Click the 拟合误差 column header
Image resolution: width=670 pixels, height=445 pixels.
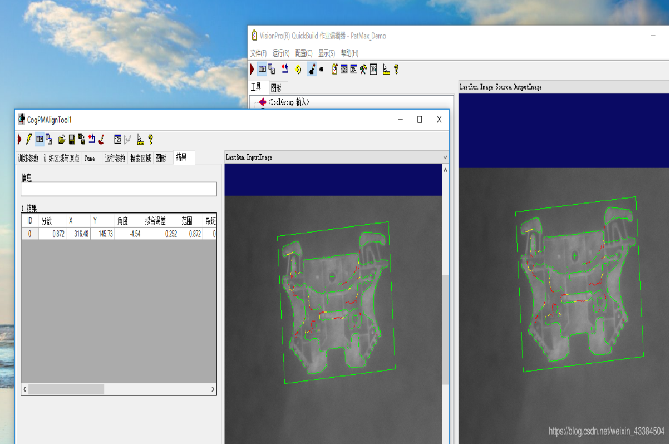pos(160,221)
